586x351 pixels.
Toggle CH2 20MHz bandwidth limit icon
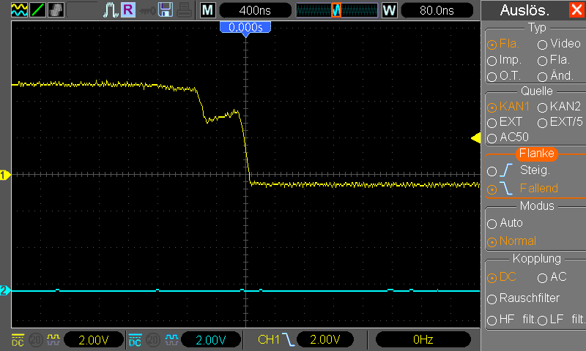pyautogui.click(x=153, y=340)
